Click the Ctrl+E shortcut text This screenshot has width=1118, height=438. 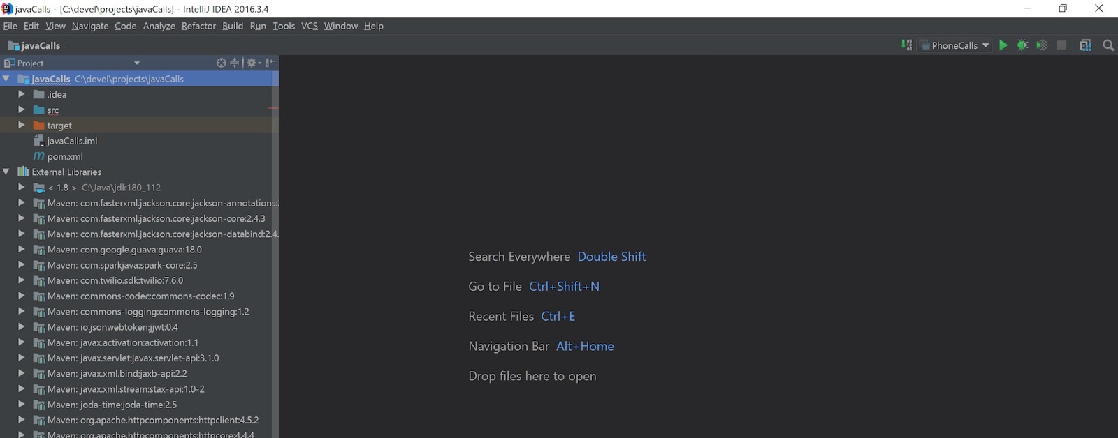click(558, 317)
